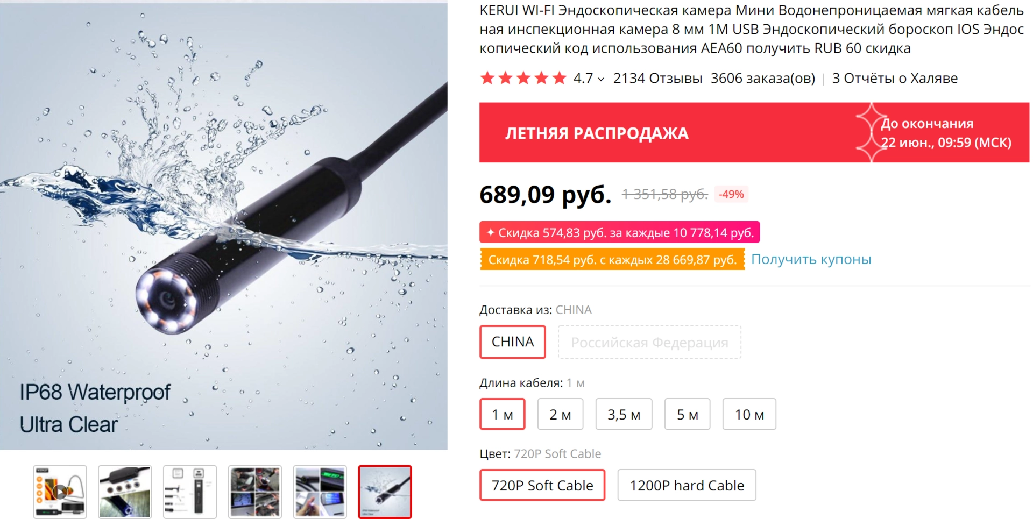Select the fifth thumbnail showing device screens
Viewport: 1033px width, 519px height.
(320, 492)
